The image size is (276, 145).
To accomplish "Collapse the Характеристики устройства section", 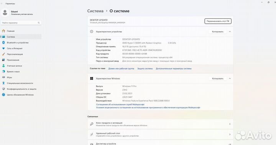I will tap(230, 32).
